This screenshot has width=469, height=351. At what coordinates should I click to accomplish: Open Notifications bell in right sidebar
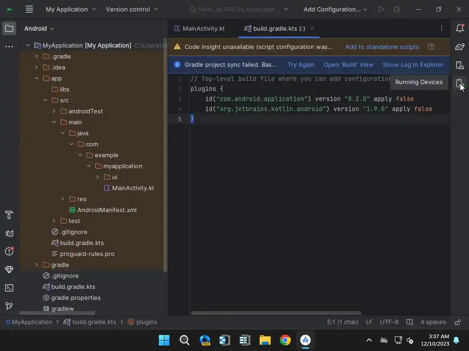[x=460, y=28]
